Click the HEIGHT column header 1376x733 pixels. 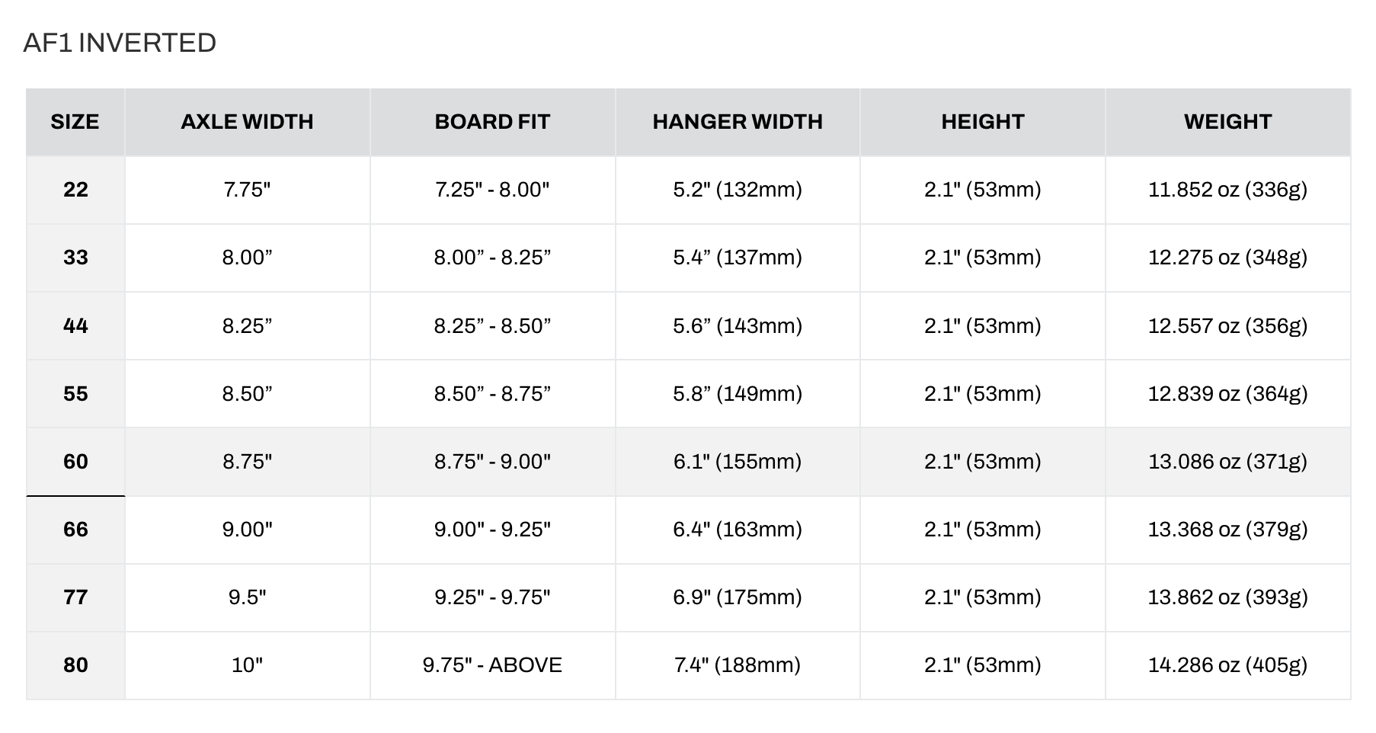[x=983, y=122]
